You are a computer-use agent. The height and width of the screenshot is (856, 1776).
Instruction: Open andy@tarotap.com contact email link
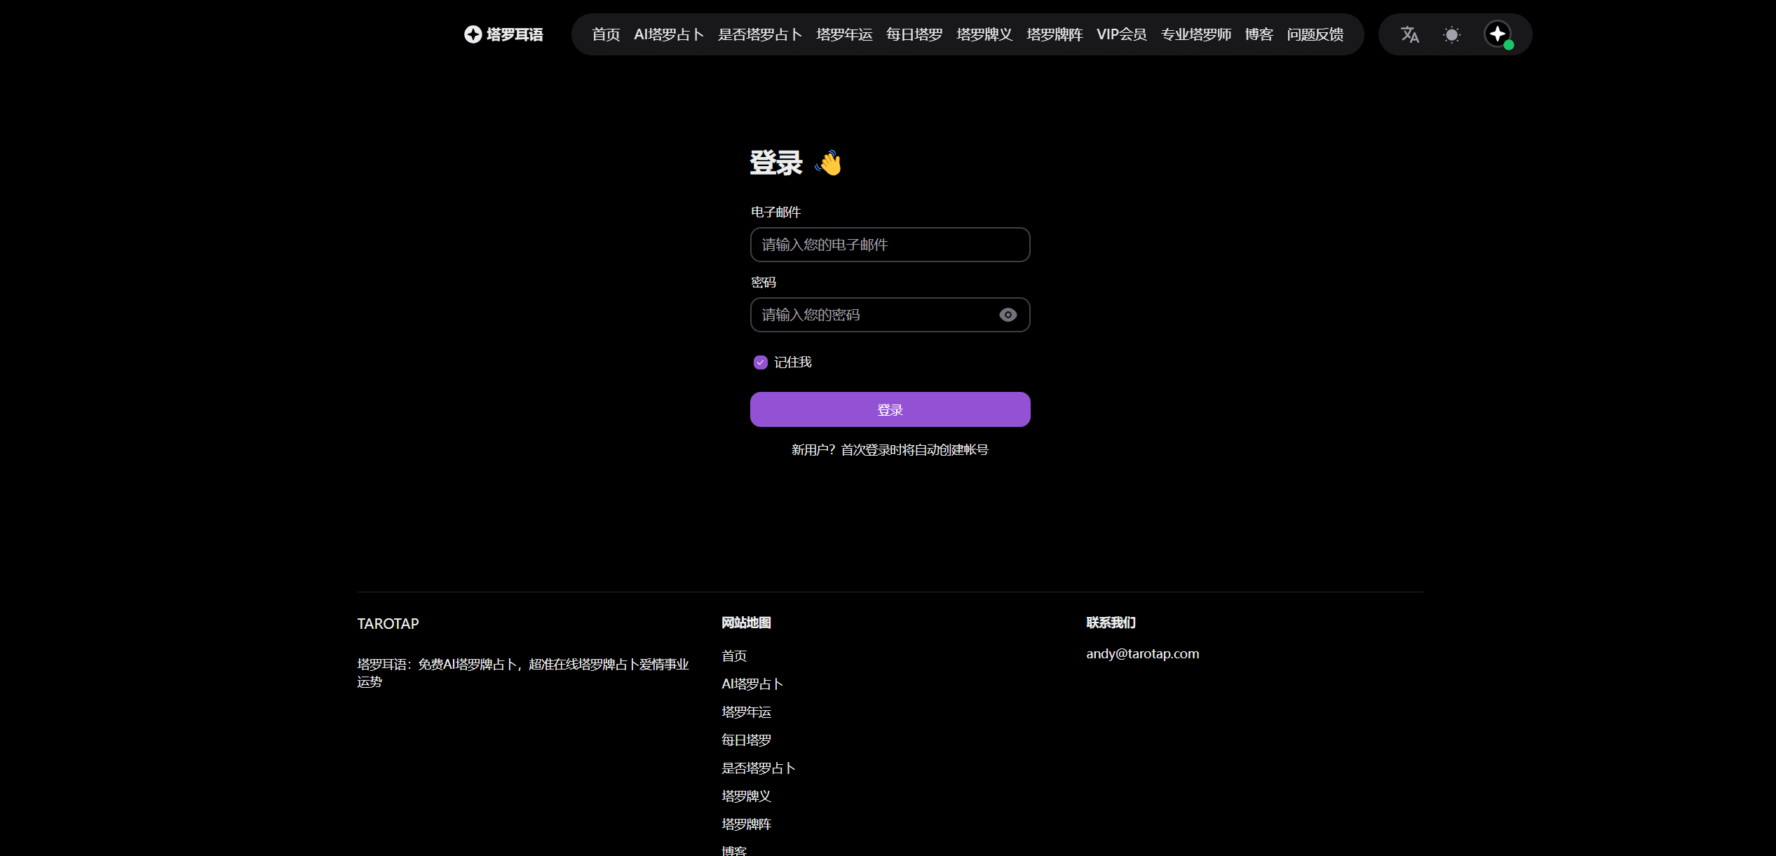pyautogui.click(x=1142, y=653)
